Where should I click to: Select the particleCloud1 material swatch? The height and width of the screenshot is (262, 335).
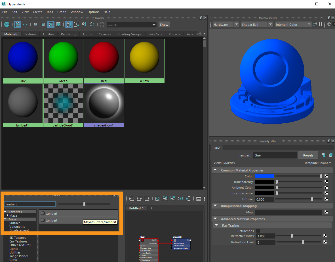[63, 105]
